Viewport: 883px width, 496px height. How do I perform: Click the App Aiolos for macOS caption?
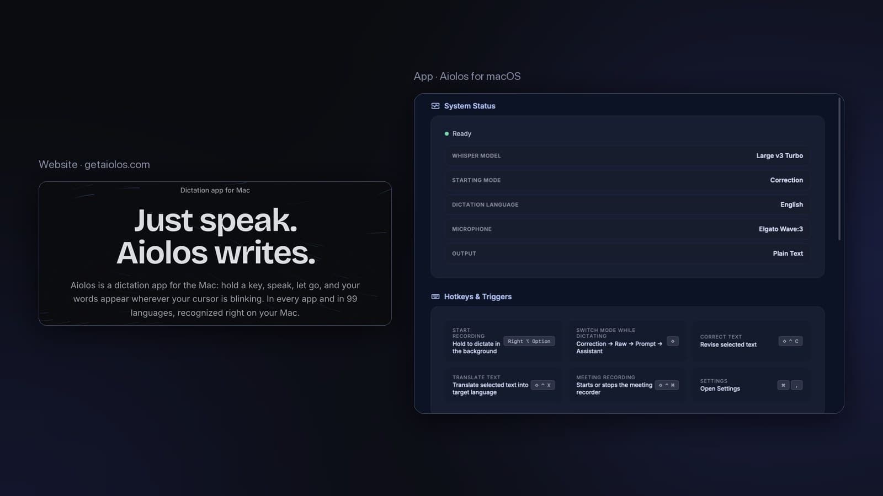[467, 77]
